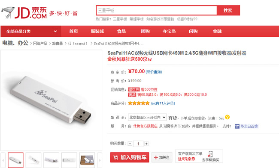This screenshot has width=279, height=168.
Task: Increase purchase quantity with plus button
Action: point(146,144)
